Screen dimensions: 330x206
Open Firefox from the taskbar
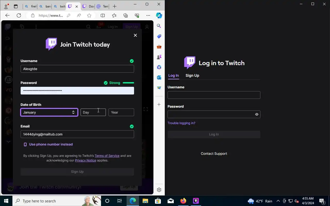point(183,201)
